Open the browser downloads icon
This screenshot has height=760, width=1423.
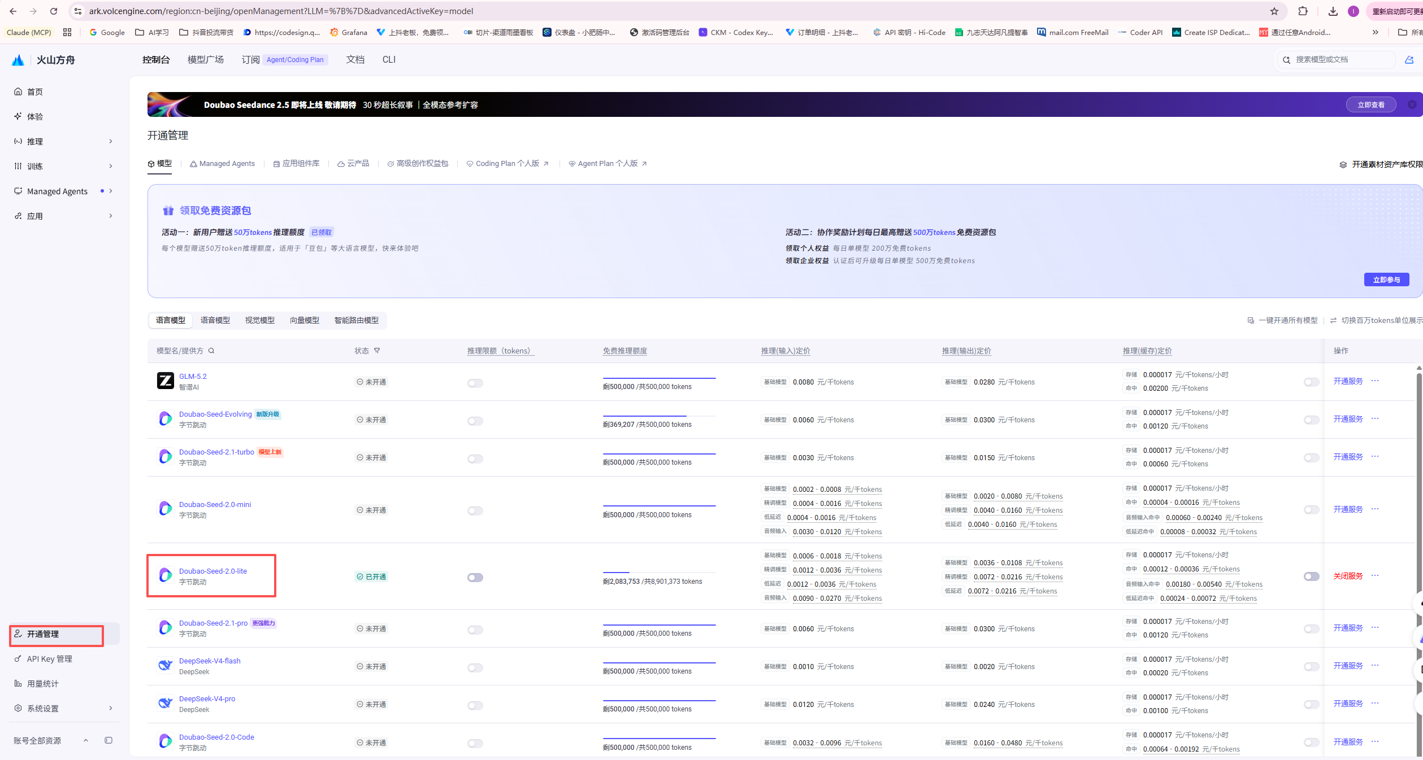(x=1333, y=11)
